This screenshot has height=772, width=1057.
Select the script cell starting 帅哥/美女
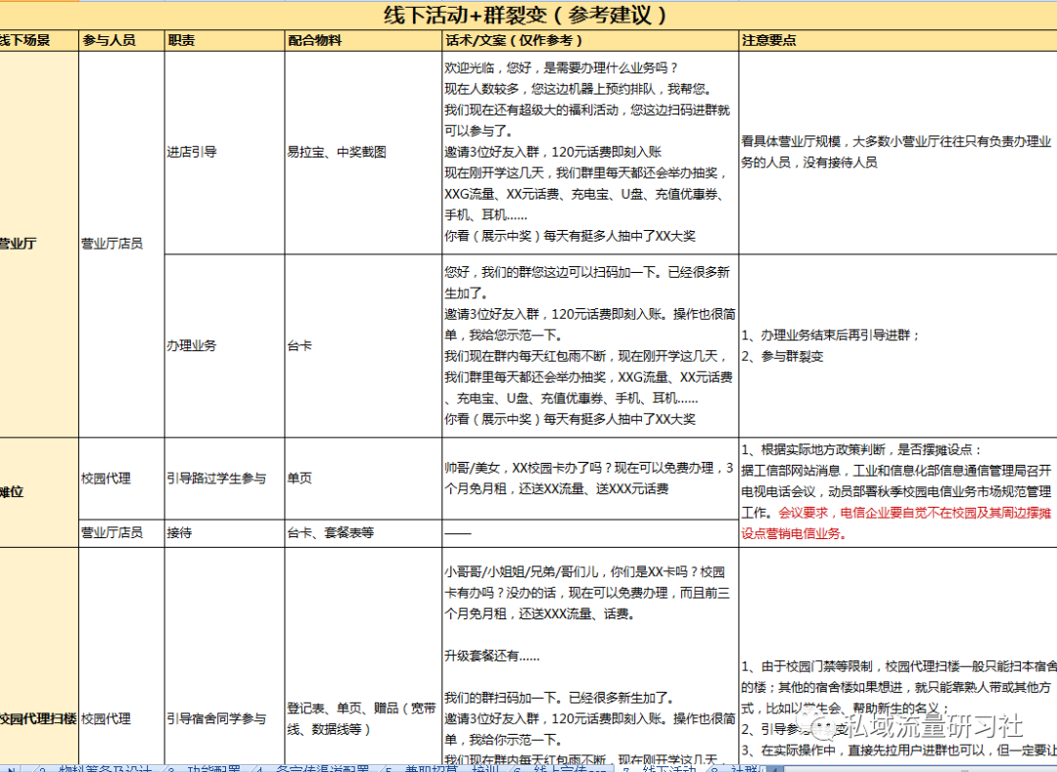click(x=590, y=479)
